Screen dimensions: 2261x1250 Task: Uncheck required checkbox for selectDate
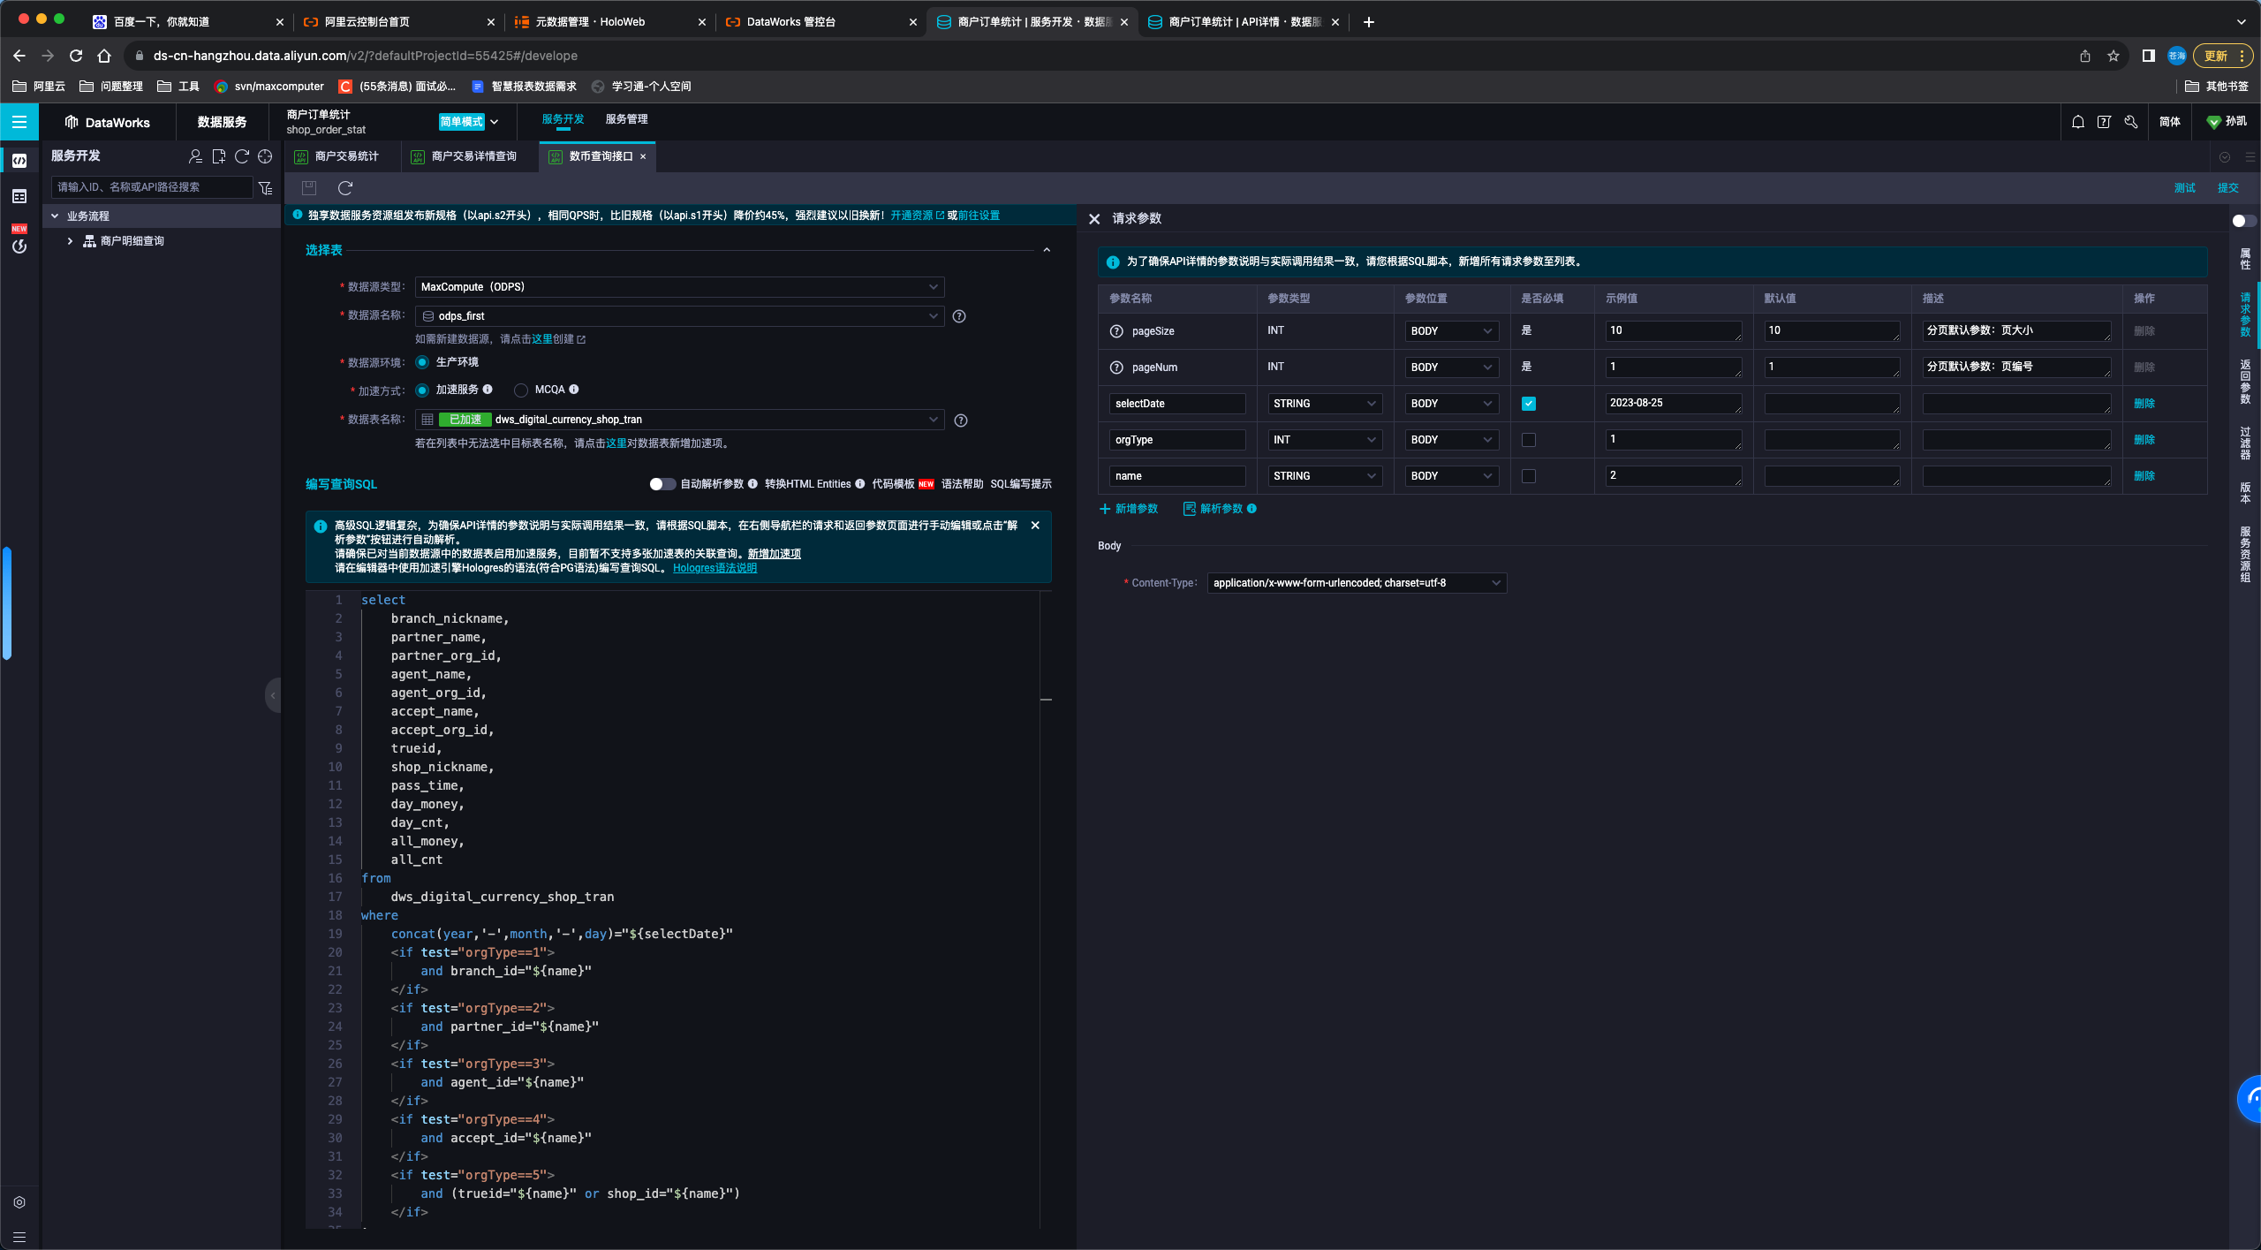[x=1529, y=404]
